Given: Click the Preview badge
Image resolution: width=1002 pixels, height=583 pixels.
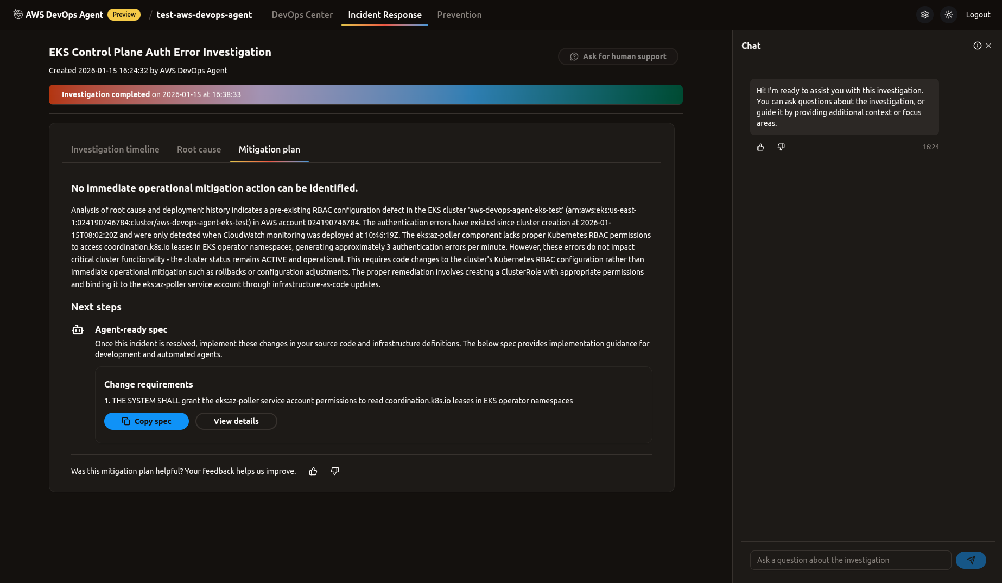Looking at the screenshot, I should tap(124, 15).
